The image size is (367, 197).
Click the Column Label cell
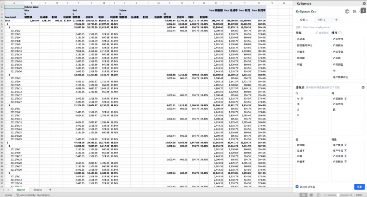coord(32,7)
